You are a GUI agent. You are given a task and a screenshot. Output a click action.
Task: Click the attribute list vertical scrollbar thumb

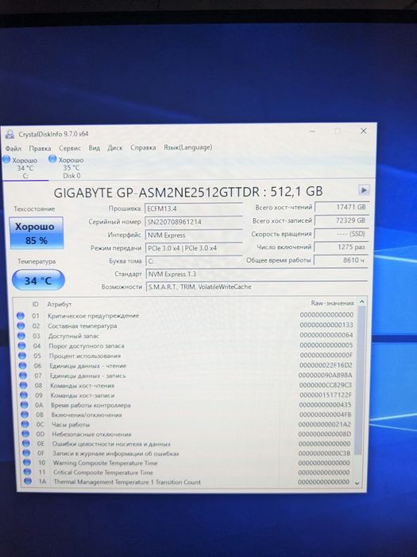pos(360,380)
